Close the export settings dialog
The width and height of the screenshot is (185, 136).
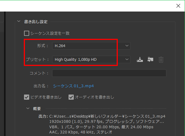pos(178,6)
